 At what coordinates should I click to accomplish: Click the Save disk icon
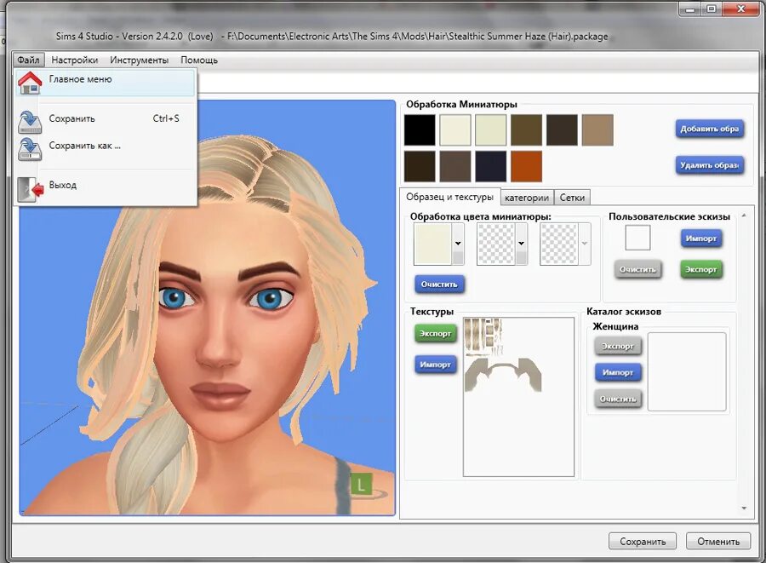[30, 122]
